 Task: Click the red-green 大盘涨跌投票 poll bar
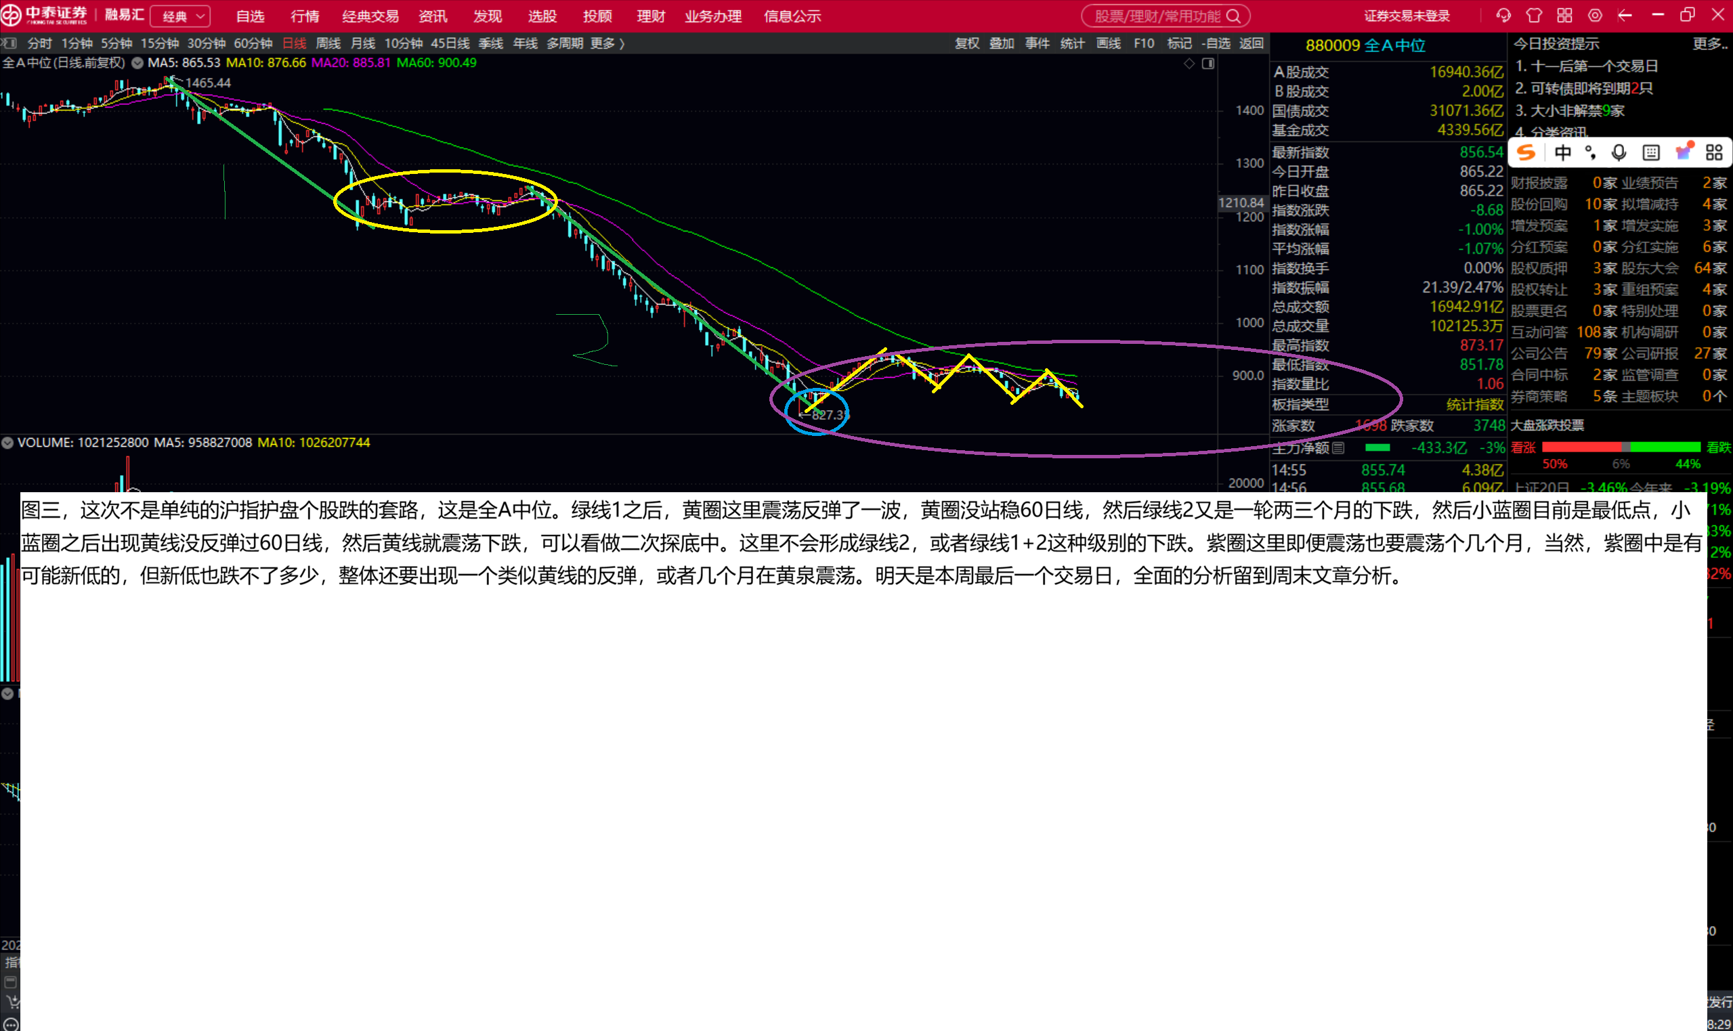click(x=1621, y=447)
